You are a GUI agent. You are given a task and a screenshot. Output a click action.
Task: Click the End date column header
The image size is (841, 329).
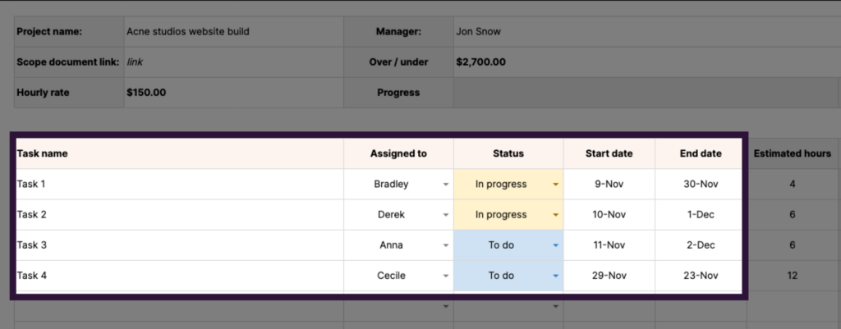click(700, 153)
